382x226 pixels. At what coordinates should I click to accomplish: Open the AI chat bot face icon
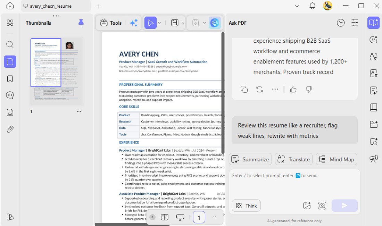click(373, 40)
